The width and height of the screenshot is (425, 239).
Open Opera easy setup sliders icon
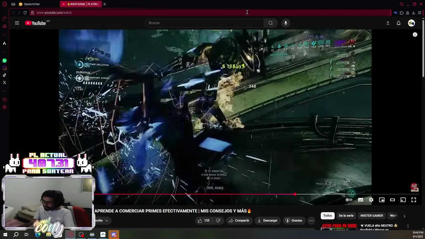tap(420, 13)
